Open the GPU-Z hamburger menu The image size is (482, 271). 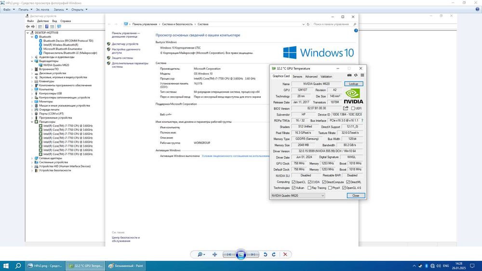(362, 75)
